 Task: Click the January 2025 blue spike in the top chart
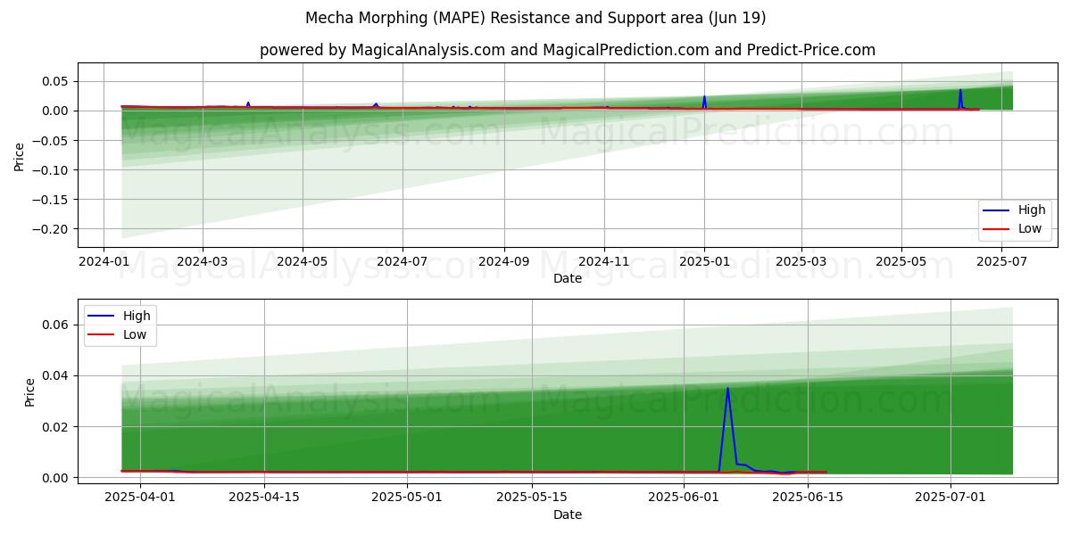[x=704, y=97]
